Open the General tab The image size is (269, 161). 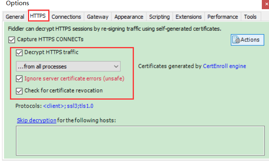[x=15, y=17]
